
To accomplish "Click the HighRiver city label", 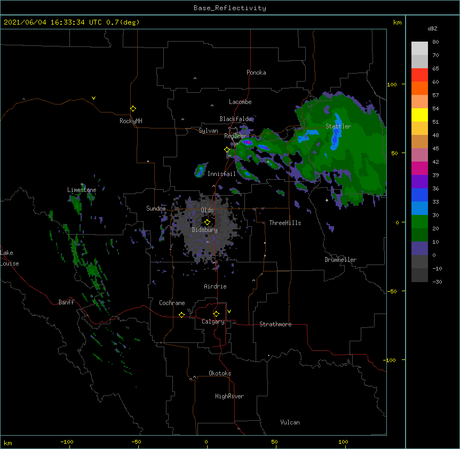I will (229, 396).
